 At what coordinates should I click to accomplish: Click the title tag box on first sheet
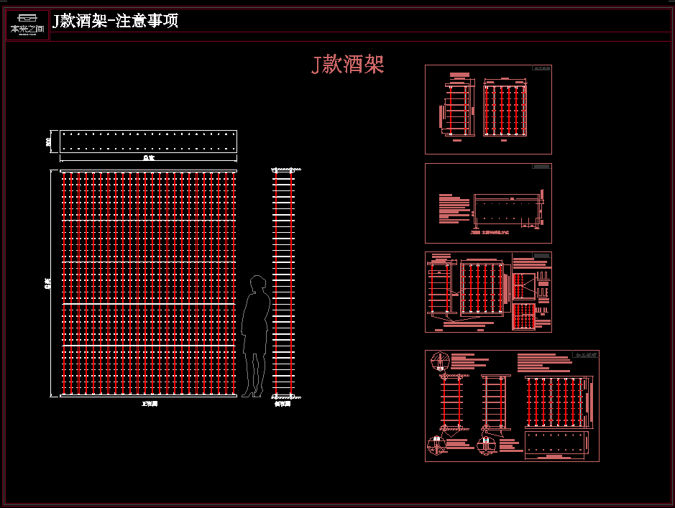click(541, 69)
